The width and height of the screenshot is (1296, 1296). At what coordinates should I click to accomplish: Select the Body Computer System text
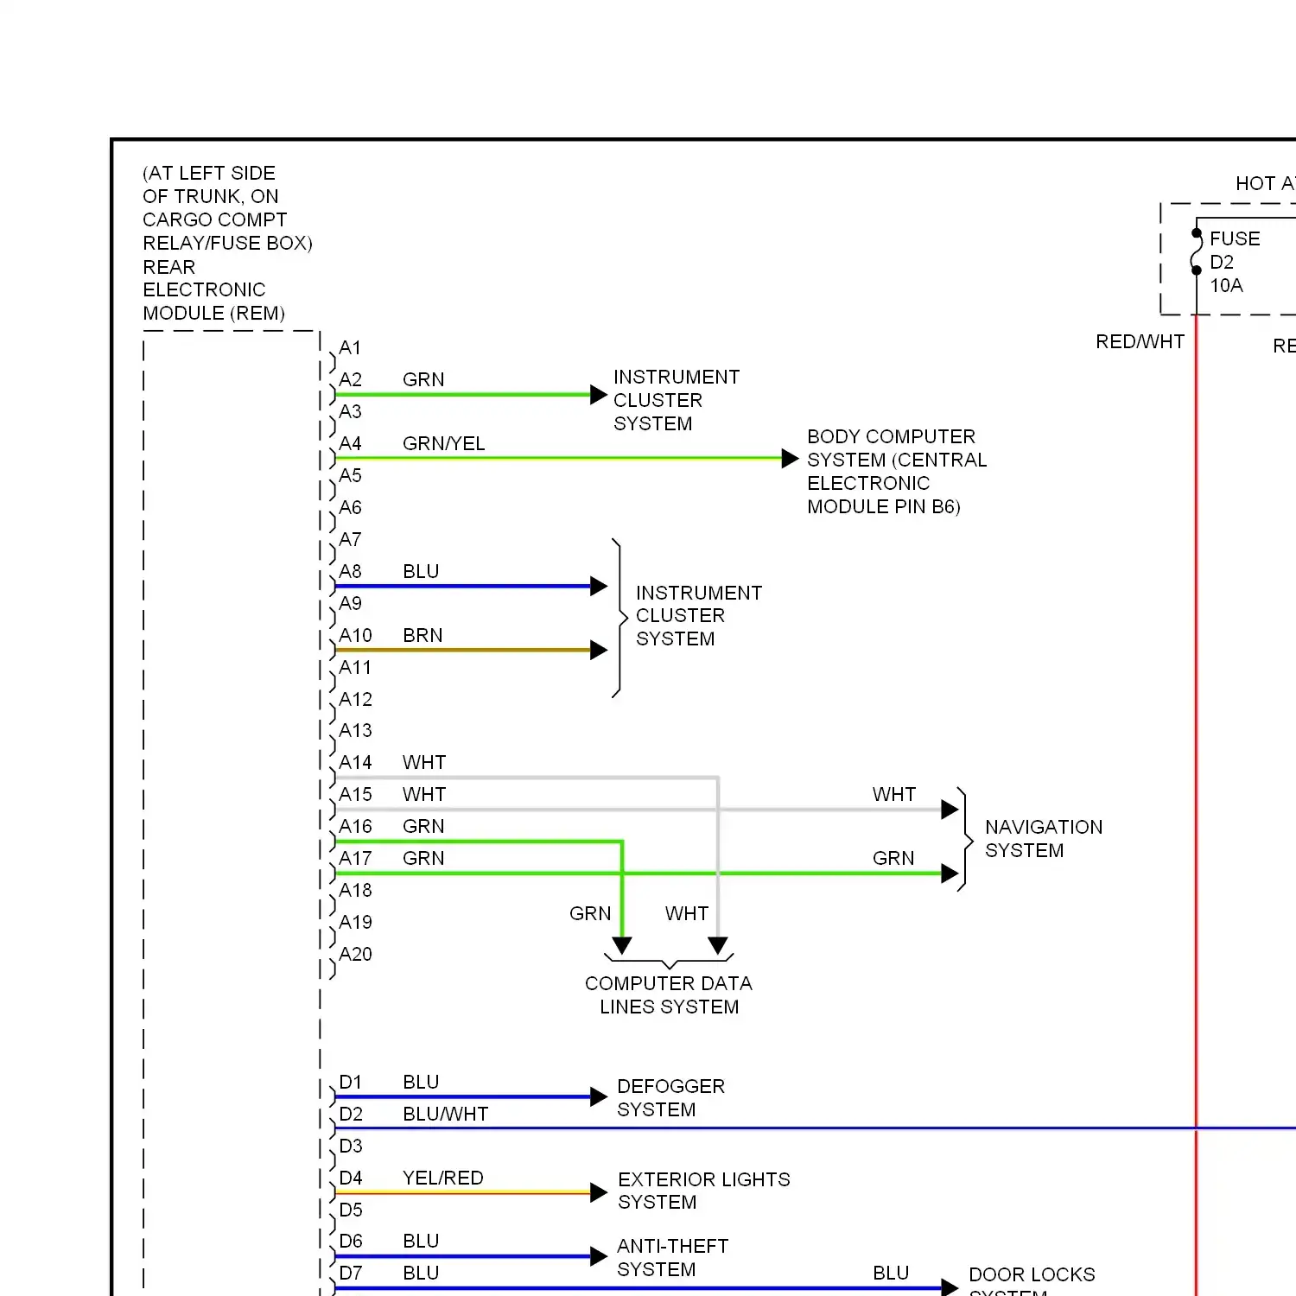[x=897, y=472]
